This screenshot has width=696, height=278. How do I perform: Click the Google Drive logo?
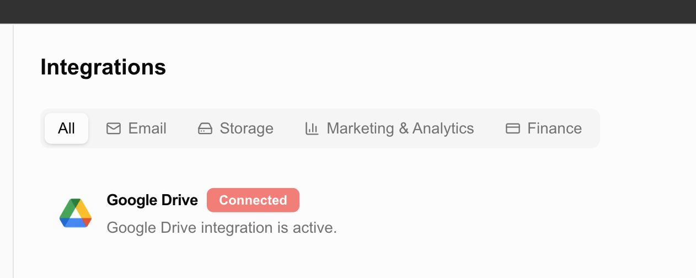click(76, 213)
